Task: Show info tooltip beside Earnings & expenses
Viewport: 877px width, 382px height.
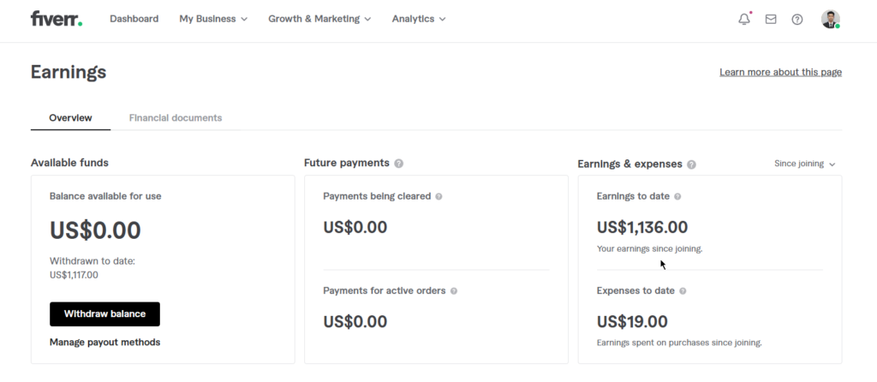Action: [691, 164]
